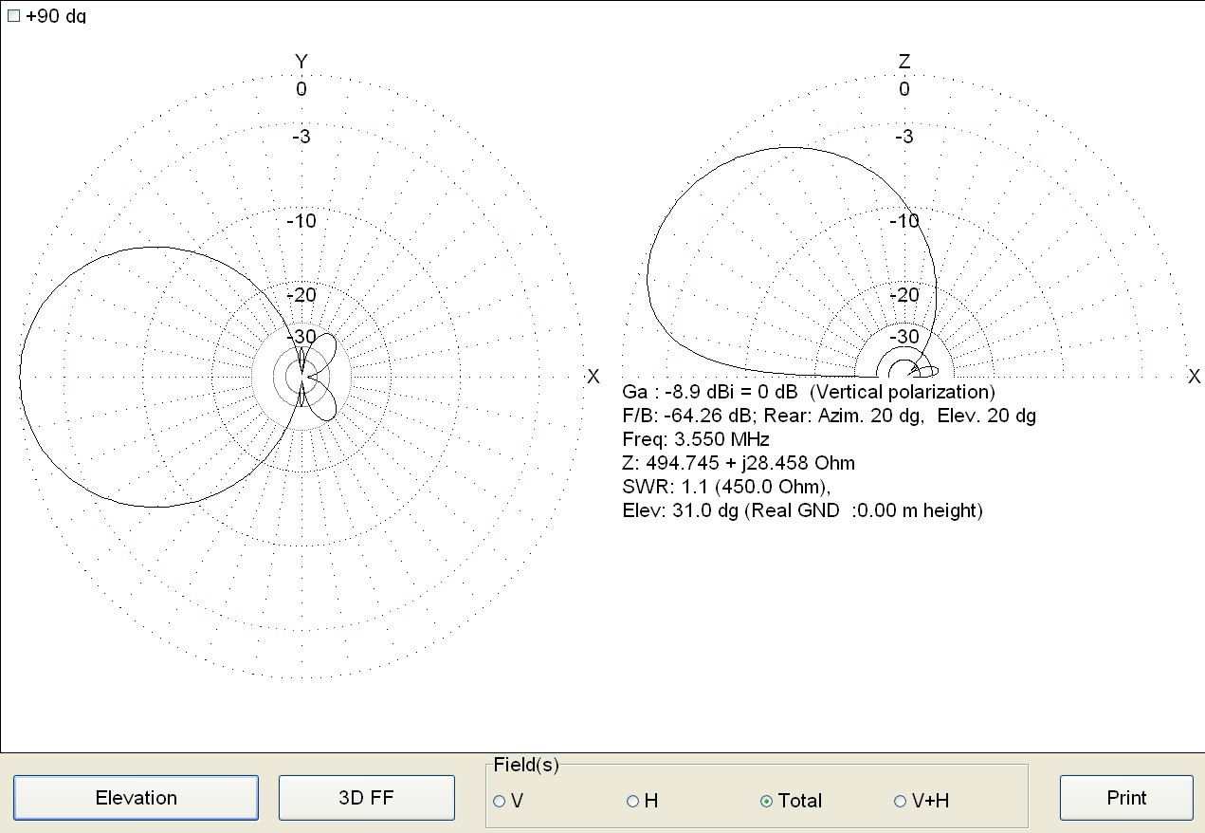Click the Ga gain readout line
The height and width of the screenshot is (833, 1205).
click(808, 392)
